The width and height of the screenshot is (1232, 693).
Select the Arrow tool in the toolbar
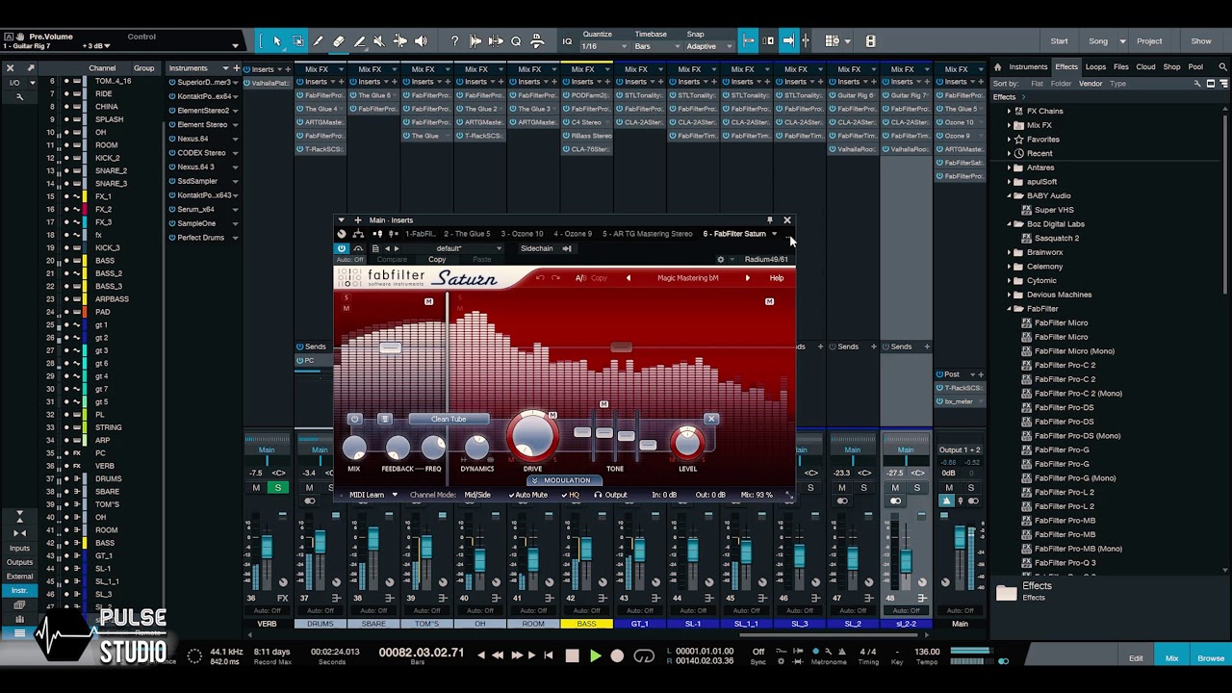pos(277,41)
